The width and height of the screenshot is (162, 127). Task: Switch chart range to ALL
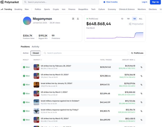[141, 19]
